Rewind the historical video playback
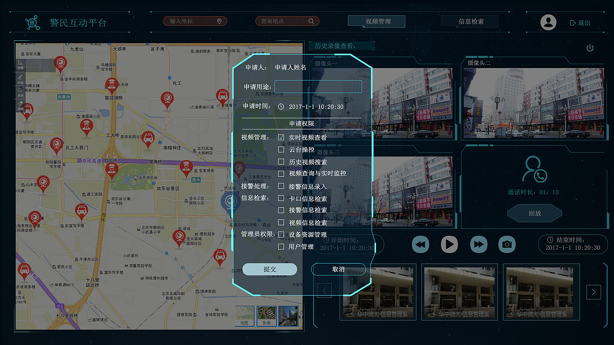This screenshot has width=614, height=345. tap(420, 244)
